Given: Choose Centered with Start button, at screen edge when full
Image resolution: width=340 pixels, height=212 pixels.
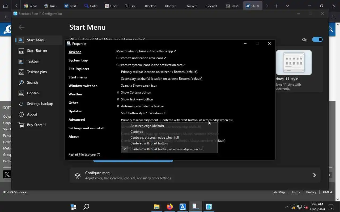Looking at the screenshot, I should [169, 149].
